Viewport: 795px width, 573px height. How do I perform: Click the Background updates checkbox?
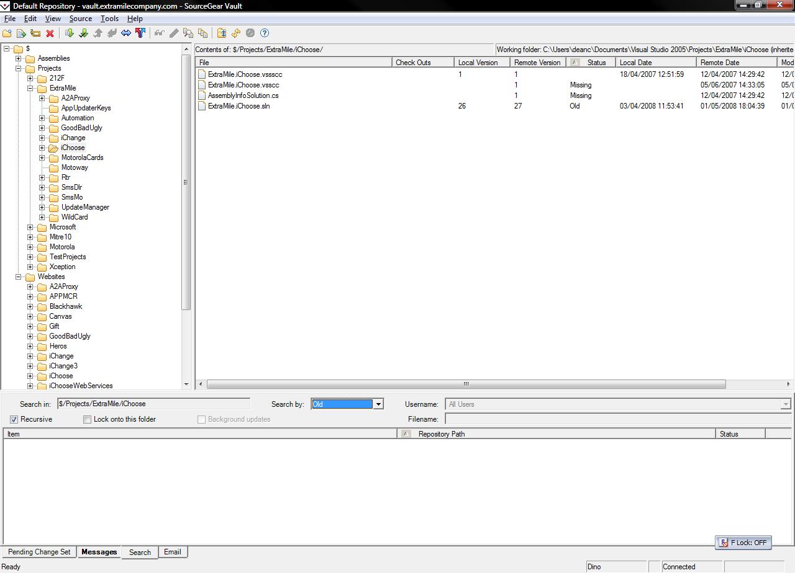201,420
